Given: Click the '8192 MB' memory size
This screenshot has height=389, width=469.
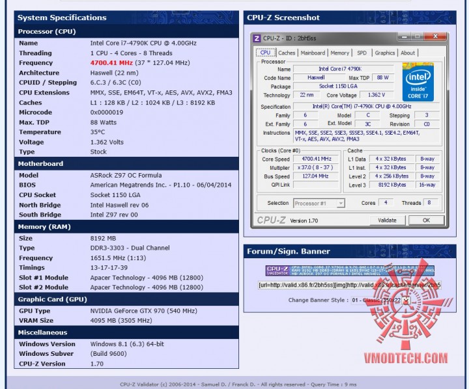Looking at the screenshot, I should [103, 239].
